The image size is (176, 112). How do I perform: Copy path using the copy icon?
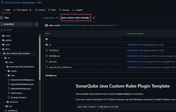(94, 18)
